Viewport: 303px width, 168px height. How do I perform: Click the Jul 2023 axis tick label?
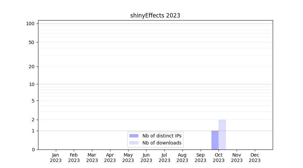(x=164, y=158)
